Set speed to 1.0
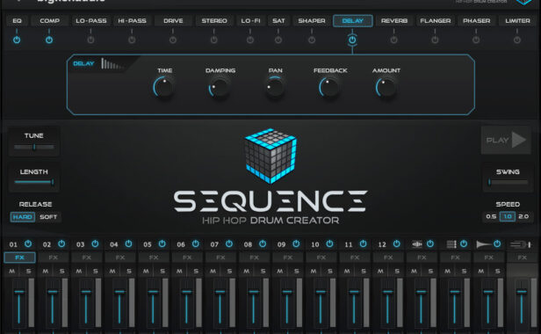 tap(508, 216)
